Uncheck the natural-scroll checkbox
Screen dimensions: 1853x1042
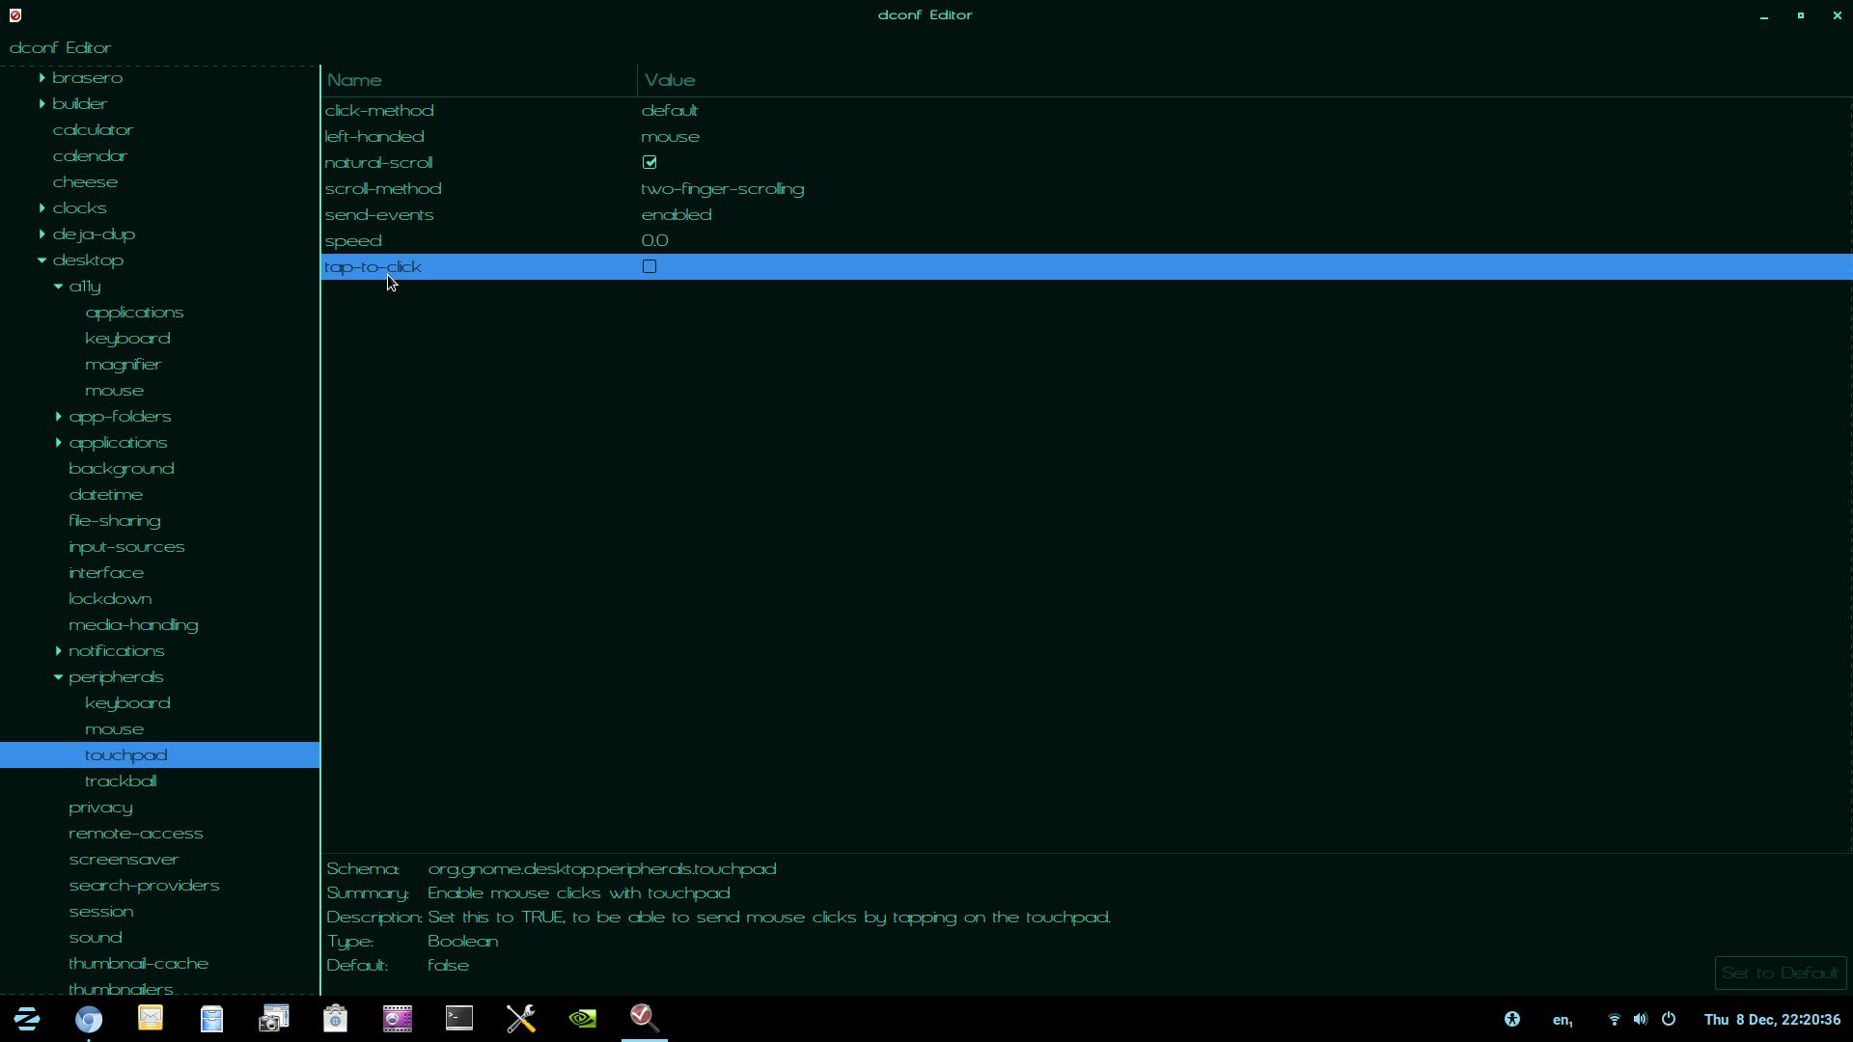click(x=650, y=162)
